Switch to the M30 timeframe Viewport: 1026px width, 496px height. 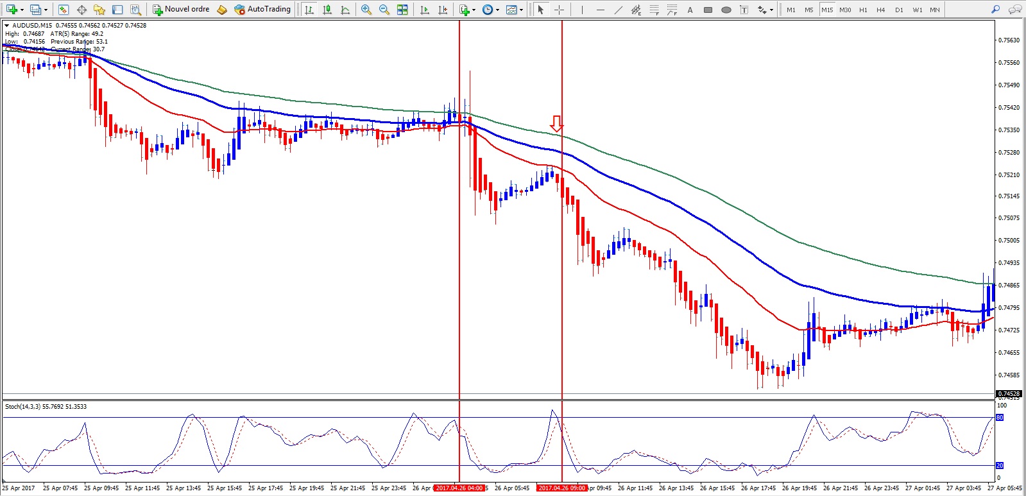(x=845, y=10)
